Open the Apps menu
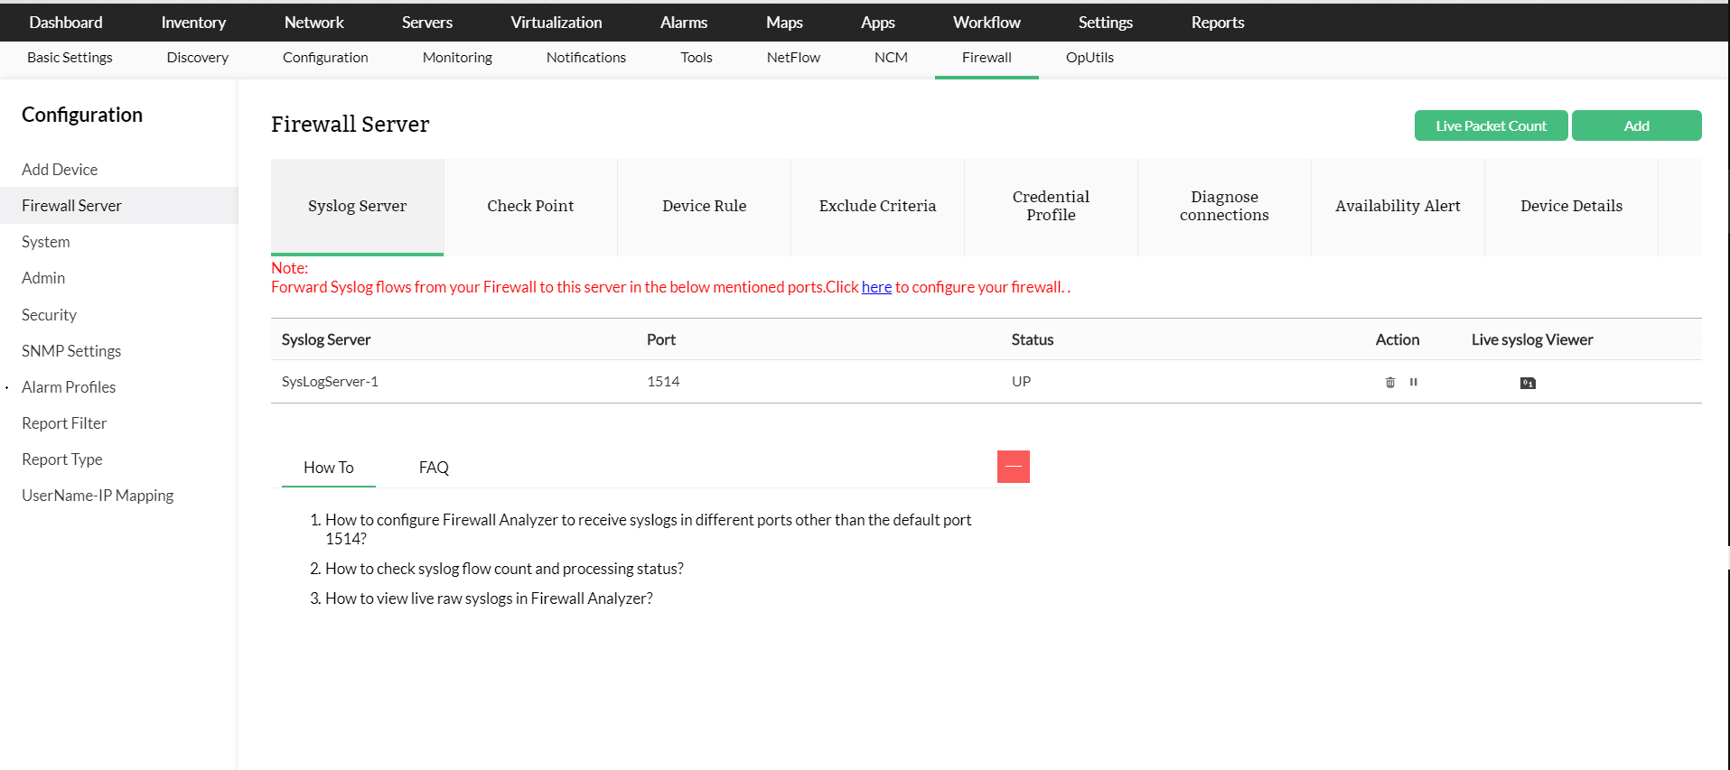 click(878, 23)
